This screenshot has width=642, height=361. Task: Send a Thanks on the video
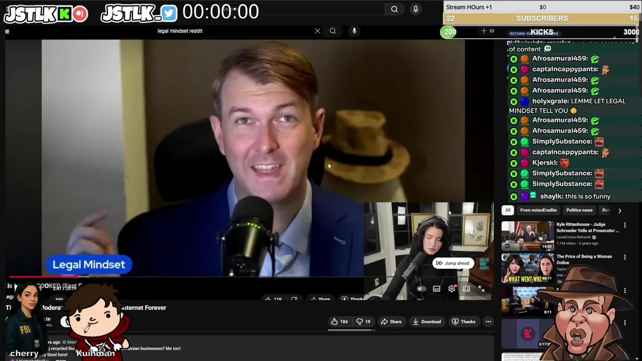(463, 322)
